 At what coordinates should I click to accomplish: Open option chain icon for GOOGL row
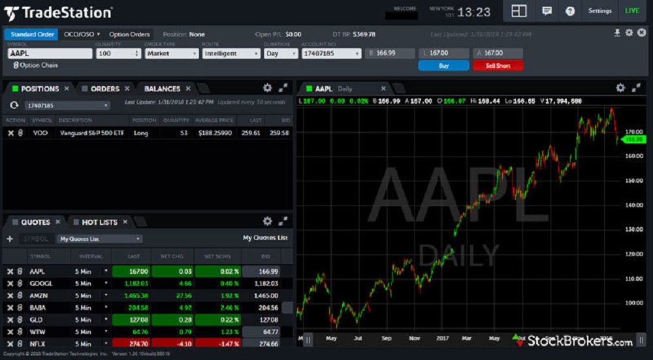(20, 284)
